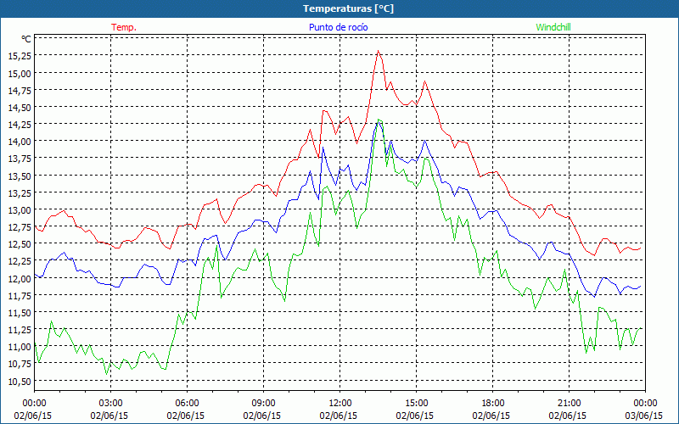The image size is (679, 424).
Task: Click the 15,00 y-axis value
Action: (20, 73)
